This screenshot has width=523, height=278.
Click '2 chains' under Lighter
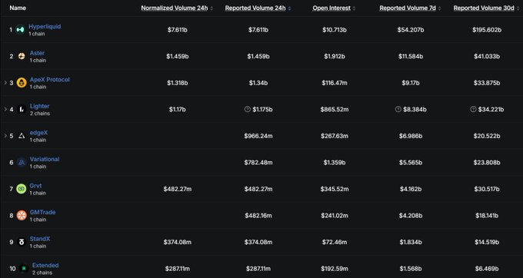(40, 114)
